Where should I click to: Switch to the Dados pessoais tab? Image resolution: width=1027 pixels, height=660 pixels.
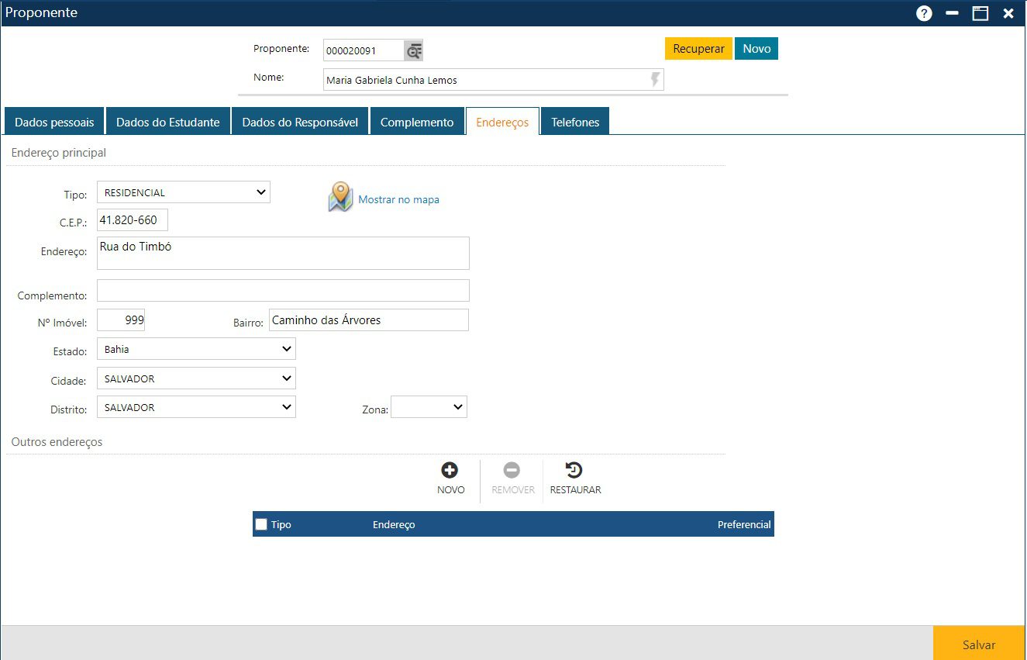coord(54,122)
